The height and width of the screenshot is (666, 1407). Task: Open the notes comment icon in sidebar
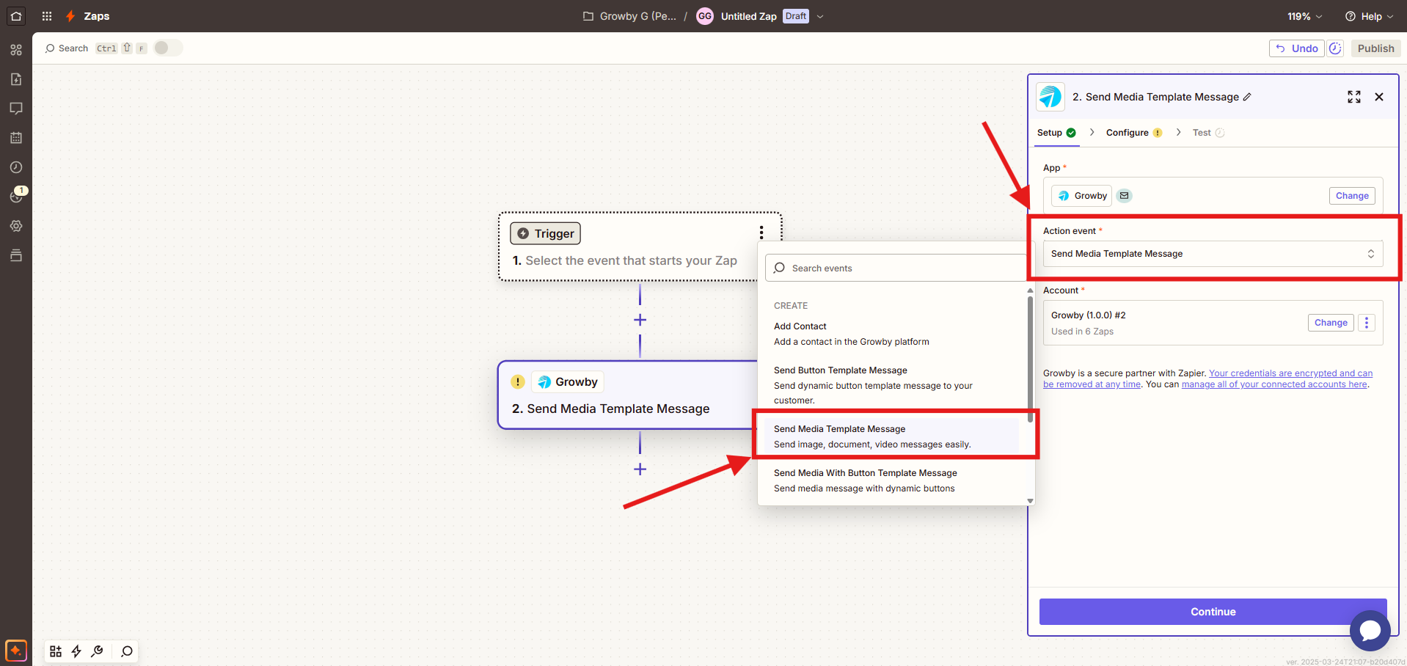pyautogui.click(x=16, y=109)
